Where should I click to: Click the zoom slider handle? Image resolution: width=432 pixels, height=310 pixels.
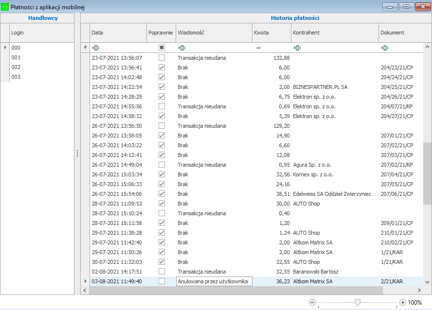(358, 302)
